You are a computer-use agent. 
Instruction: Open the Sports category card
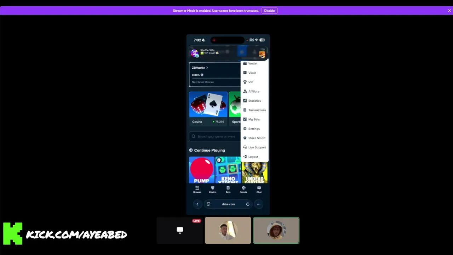[235, 108]
